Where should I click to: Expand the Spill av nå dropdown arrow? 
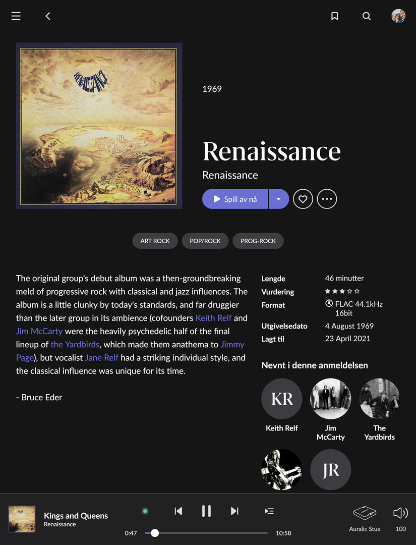278,199
